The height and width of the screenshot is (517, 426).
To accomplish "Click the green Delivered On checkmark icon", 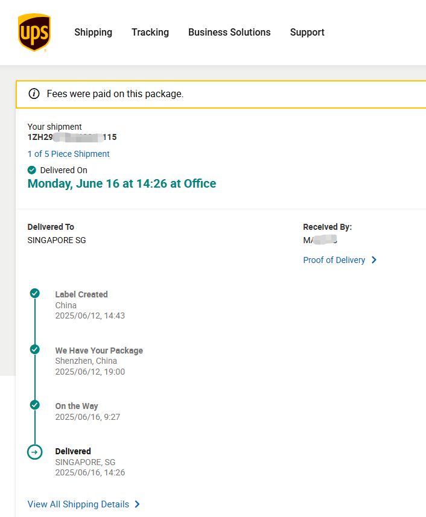I will pos(32,170).
